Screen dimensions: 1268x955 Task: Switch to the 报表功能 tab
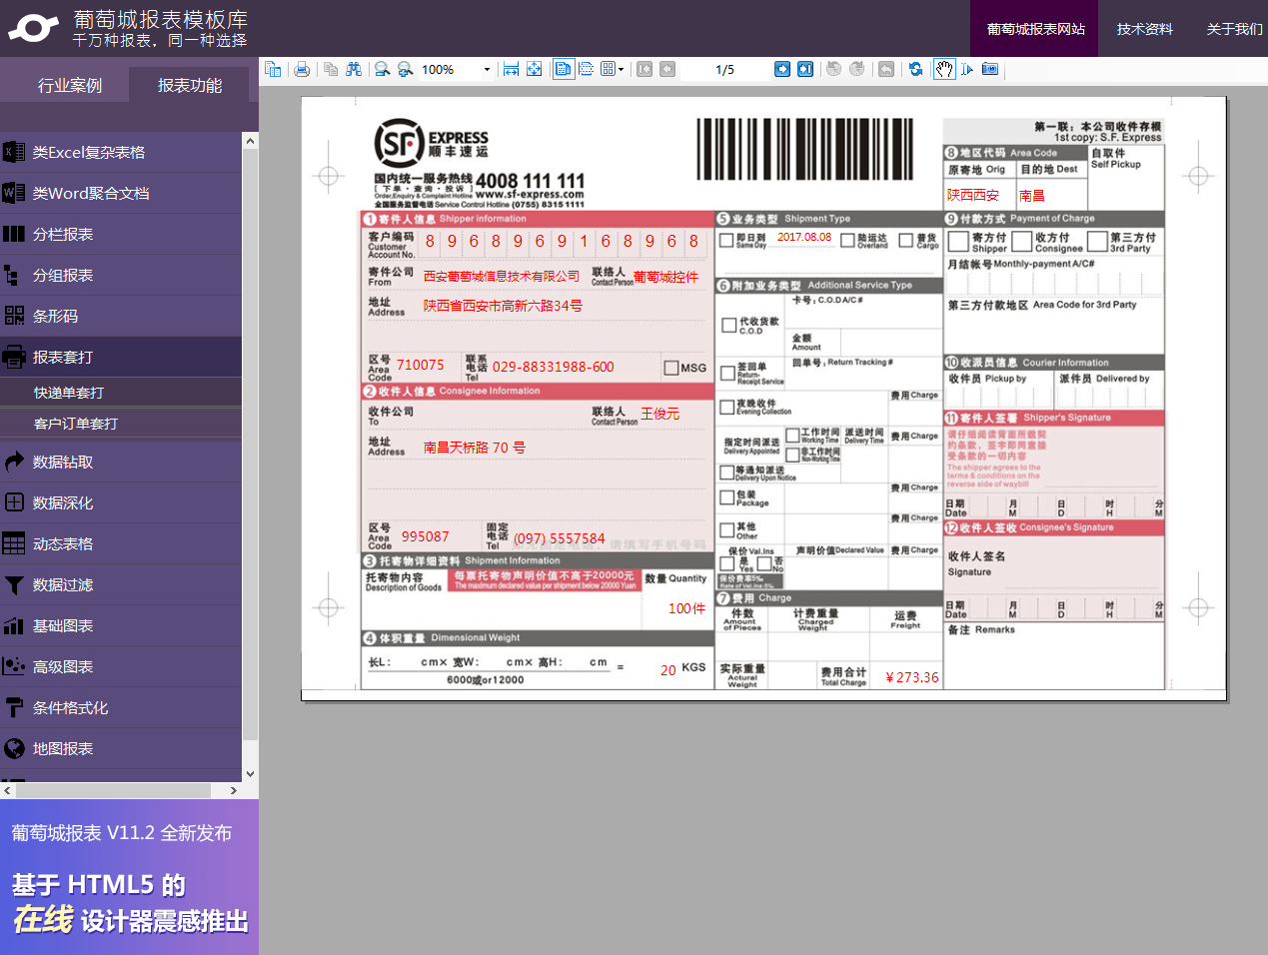click(x=190, y=85)
